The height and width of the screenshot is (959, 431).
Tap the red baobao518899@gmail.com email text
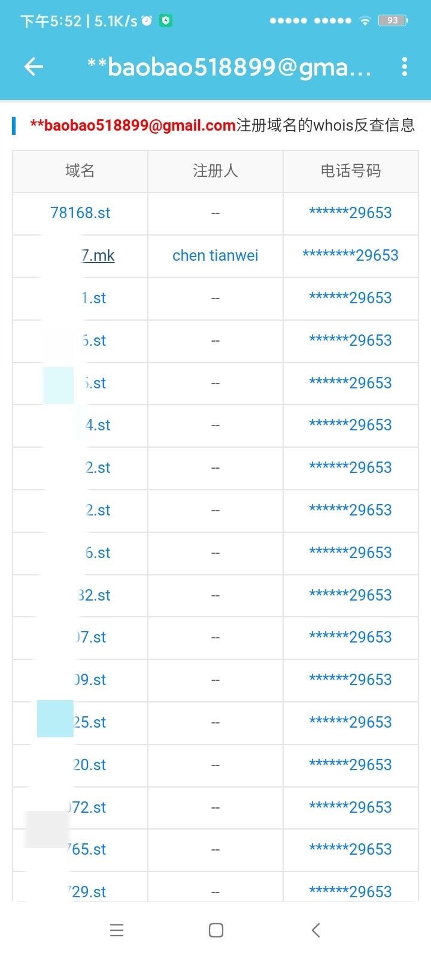(x=133, y=125)
